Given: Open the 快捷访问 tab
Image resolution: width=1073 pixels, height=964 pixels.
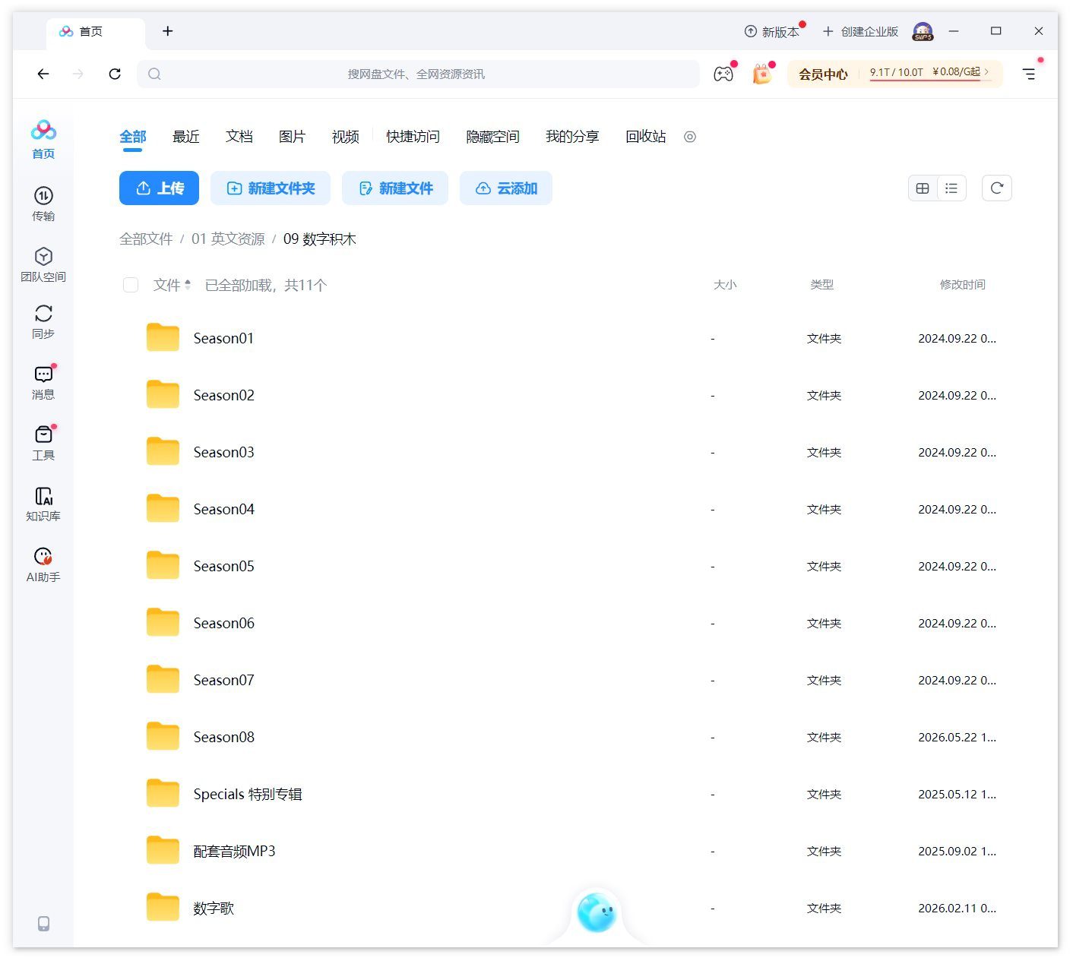Looking at the screenshot, I should pyautogui.click(x=413, y=137).
